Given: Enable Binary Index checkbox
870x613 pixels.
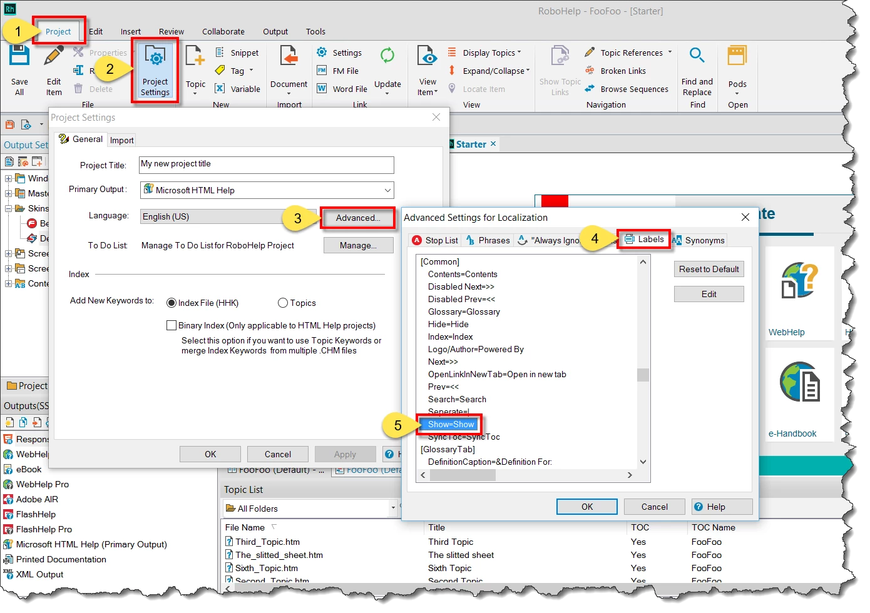Looking at the screenshot, I should click(x=171, y=325).
